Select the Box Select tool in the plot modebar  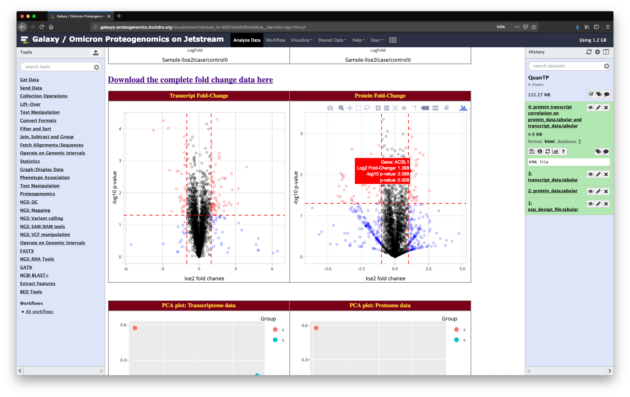[x=358, y=108]
